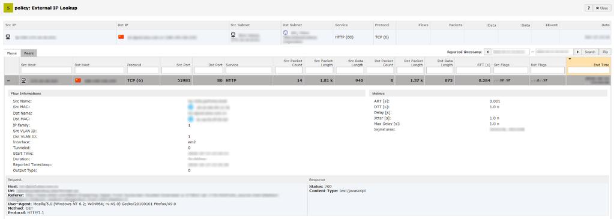Click the Src Subnet computer icon
Viewport: 614px width, 219px height.
(x=233, y=35)
